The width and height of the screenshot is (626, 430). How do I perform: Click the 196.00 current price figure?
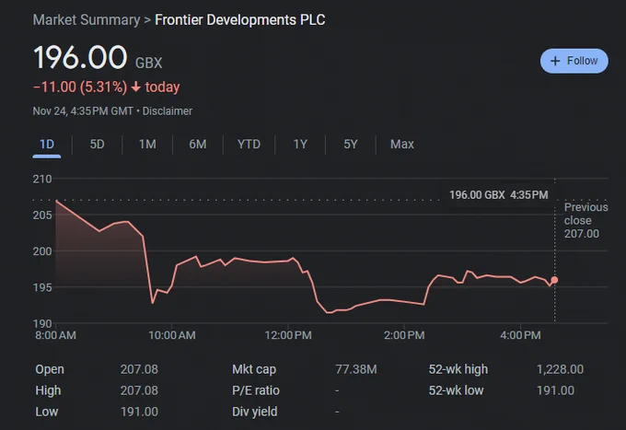[x=80, y=57]
